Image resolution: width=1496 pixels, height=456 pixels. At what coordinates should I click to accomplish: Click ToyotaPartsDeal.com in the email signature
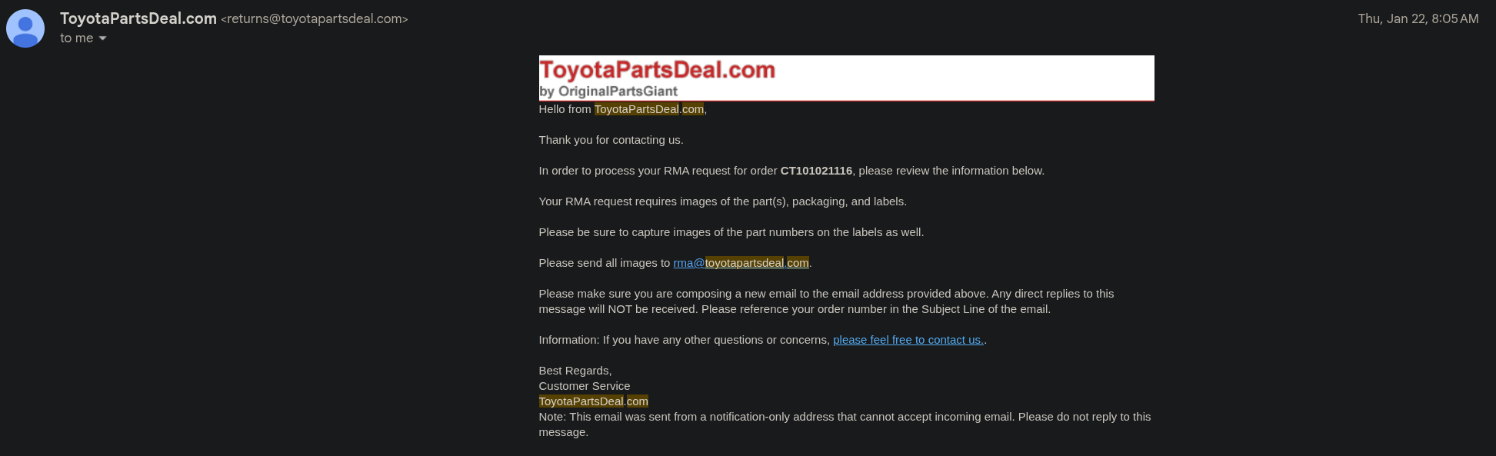593,401
